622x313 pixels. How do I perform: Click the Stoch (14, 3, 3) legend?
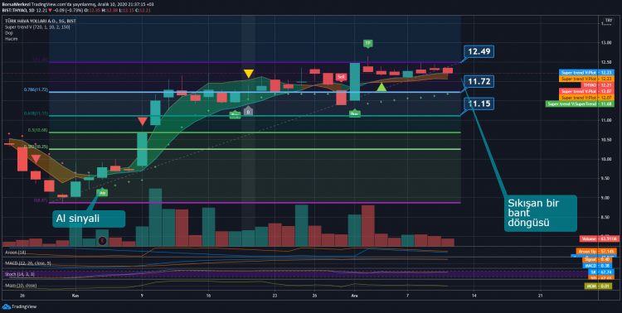[x=19, y=274]
